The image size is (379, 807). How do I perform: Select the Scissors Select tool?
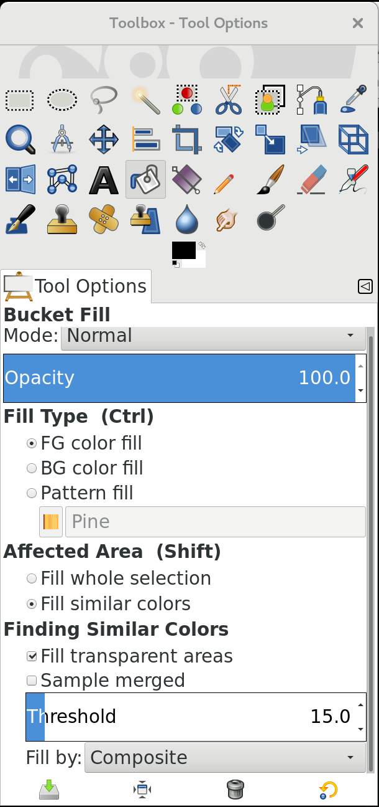(x=229, y=100)
